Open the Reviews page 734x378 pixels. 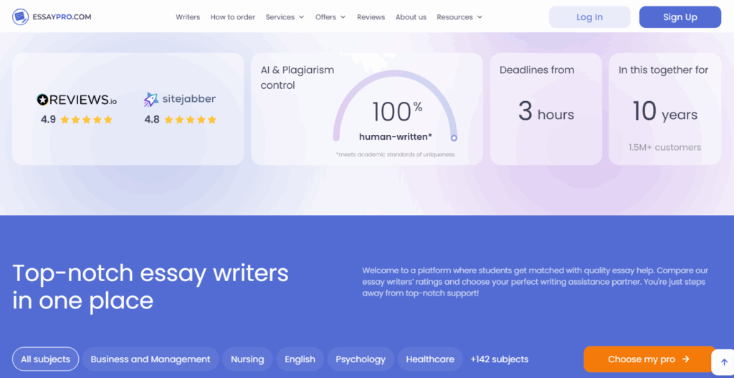click(x=371, y=17)
